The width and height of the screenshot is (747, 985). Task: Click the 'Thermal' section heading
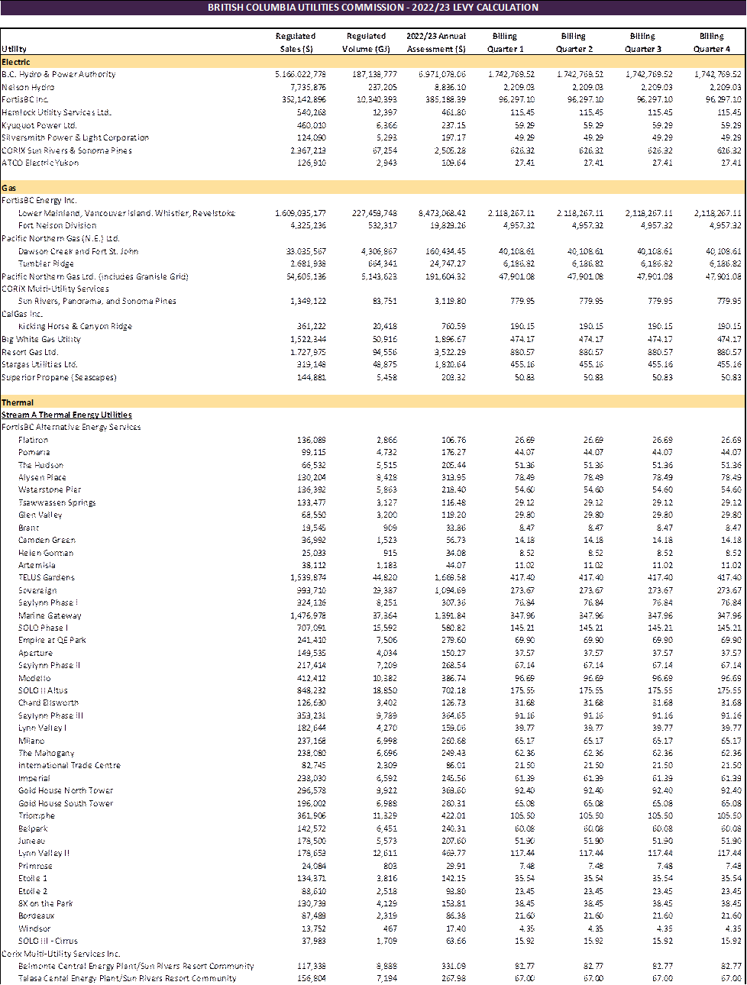[18, 402]
